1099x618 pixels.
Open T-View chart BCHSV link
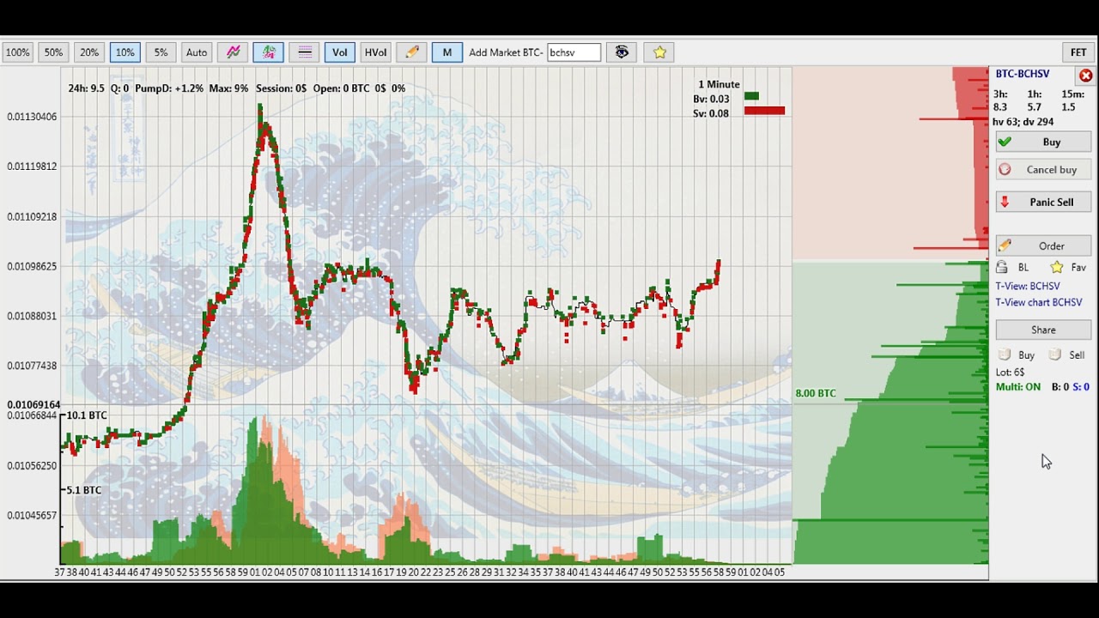tap(1039, 302)
